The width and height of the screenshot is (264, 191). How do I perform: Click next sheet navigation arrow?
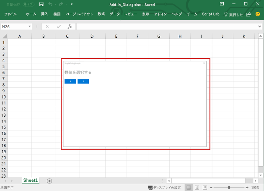(12, 181)
